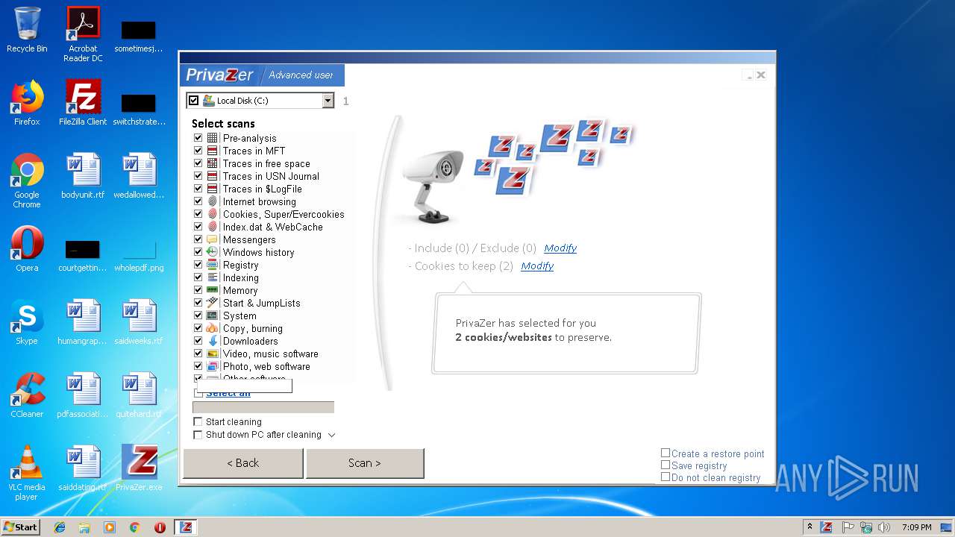Screen dimensions: 955x537
Task: Select FileZilla Client desktop icon
Action: click(x=83, y=103)
